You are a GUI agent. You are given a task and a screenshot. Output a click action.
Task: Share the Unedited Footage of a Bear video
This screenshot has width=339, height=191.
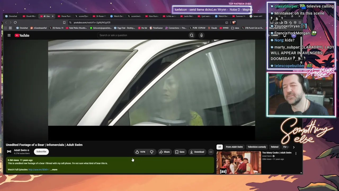pyautogui.click(x=164, y=152)
